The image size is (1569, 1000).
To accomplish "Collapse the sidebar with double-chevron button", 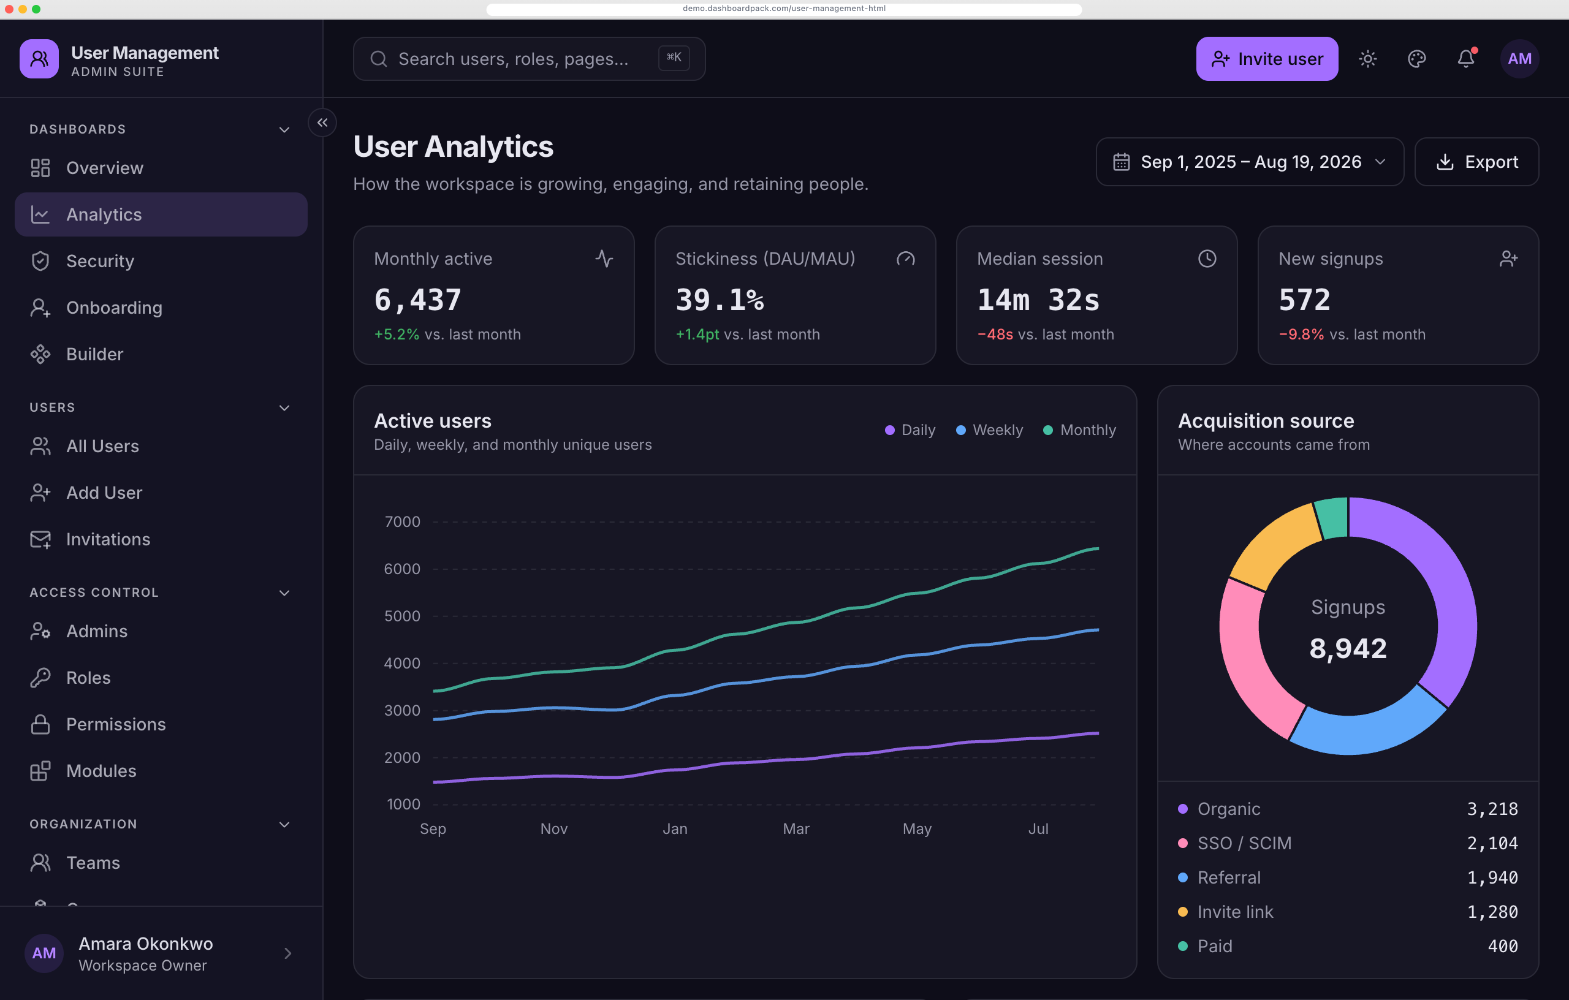I will (x=322, y=123).
